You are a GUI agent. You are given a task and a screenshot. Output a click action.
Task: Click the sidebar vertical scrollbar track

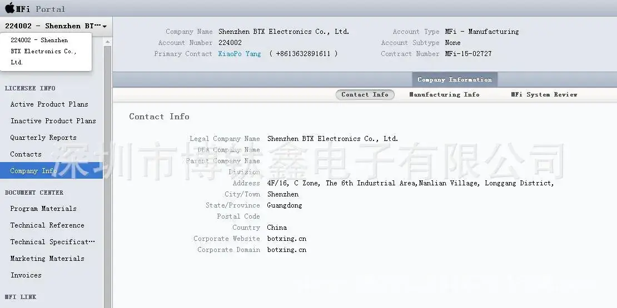(107, 177)
